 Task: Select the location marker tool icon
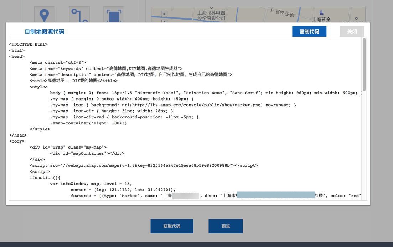[45, 15]
